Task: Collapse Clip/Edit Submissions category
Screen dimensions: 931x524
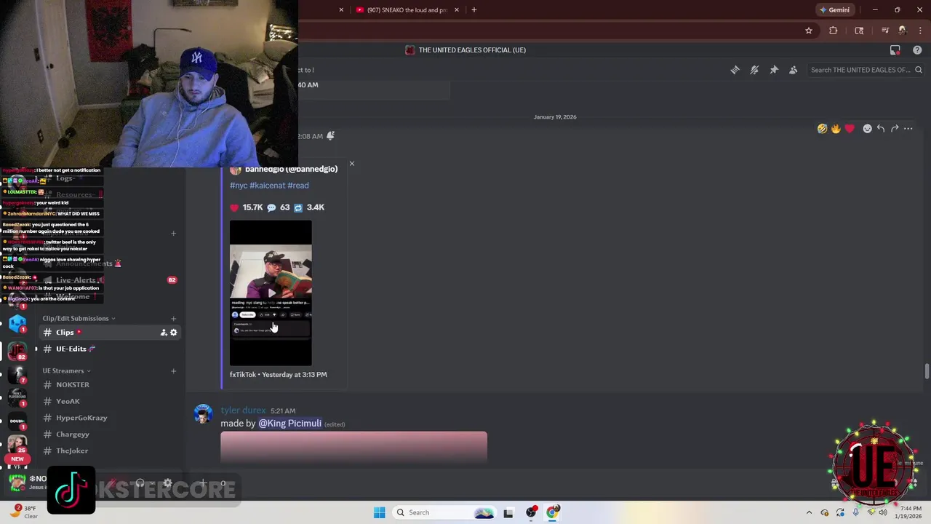Action: 79,318
